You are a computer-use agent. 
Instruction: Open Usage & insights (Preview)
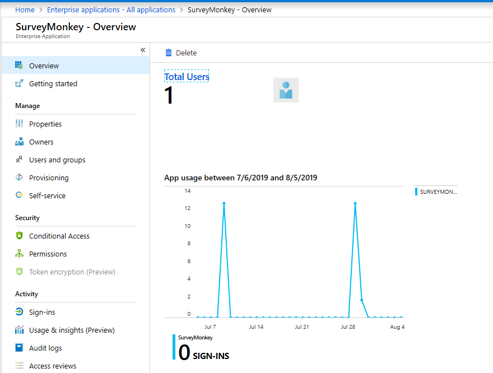click(76, 330)
